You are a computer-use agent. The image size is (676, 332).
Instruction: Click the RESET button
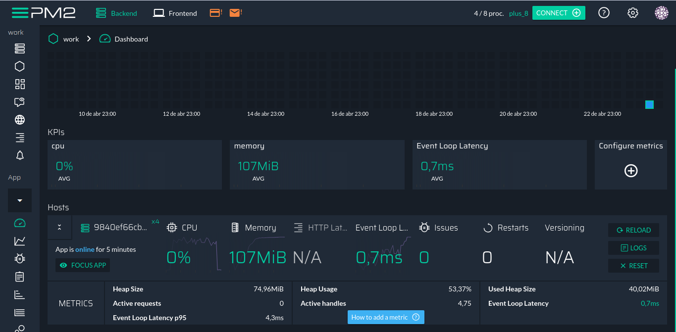click(634, 266)
